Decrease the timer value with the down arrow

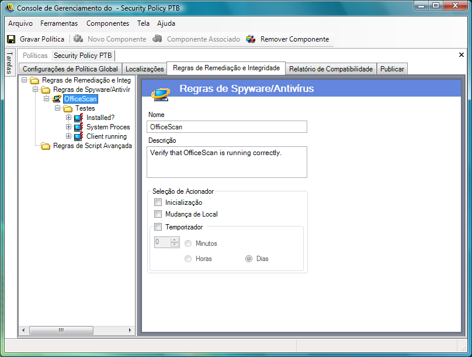pos(175,245)
